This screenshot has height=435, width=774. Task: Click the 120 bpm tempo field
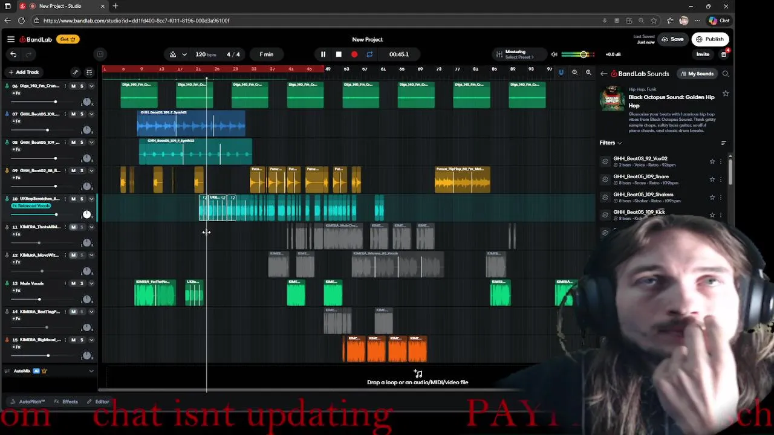tap(206, 54)
